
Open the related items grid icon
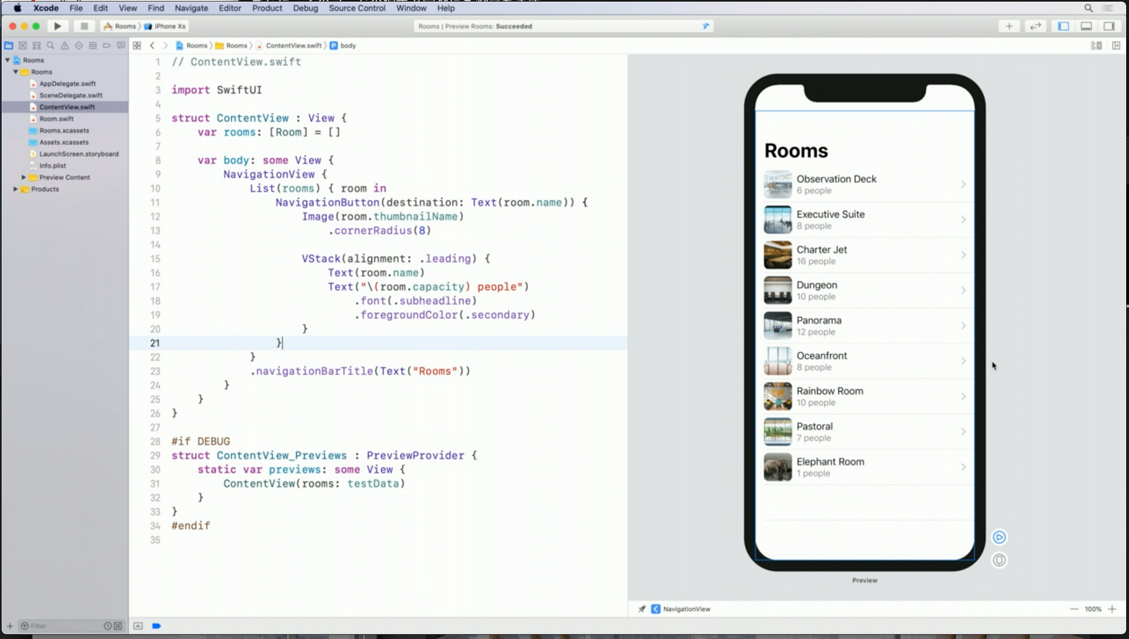tap(137, 45)
